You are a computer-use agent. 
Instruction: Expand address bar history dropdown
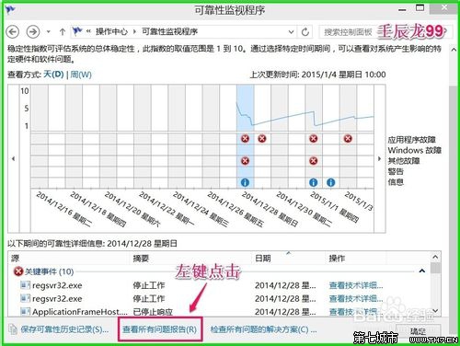click(x=292, y=32)
